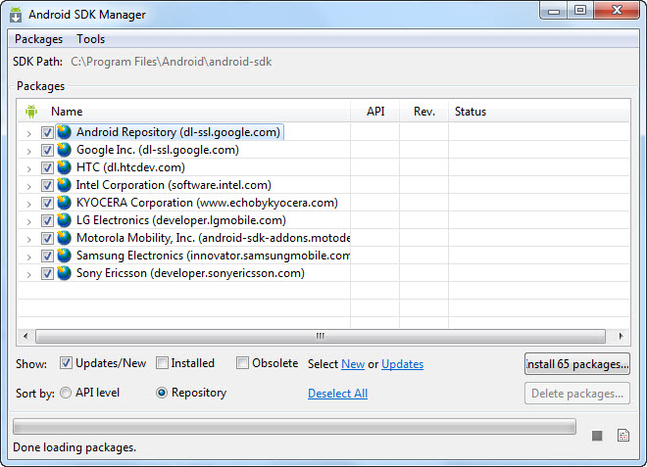The width and height of the screenshot is (647, 467).
Task: Expand the Motorola Mobility tree node
Action: (28, 240)
